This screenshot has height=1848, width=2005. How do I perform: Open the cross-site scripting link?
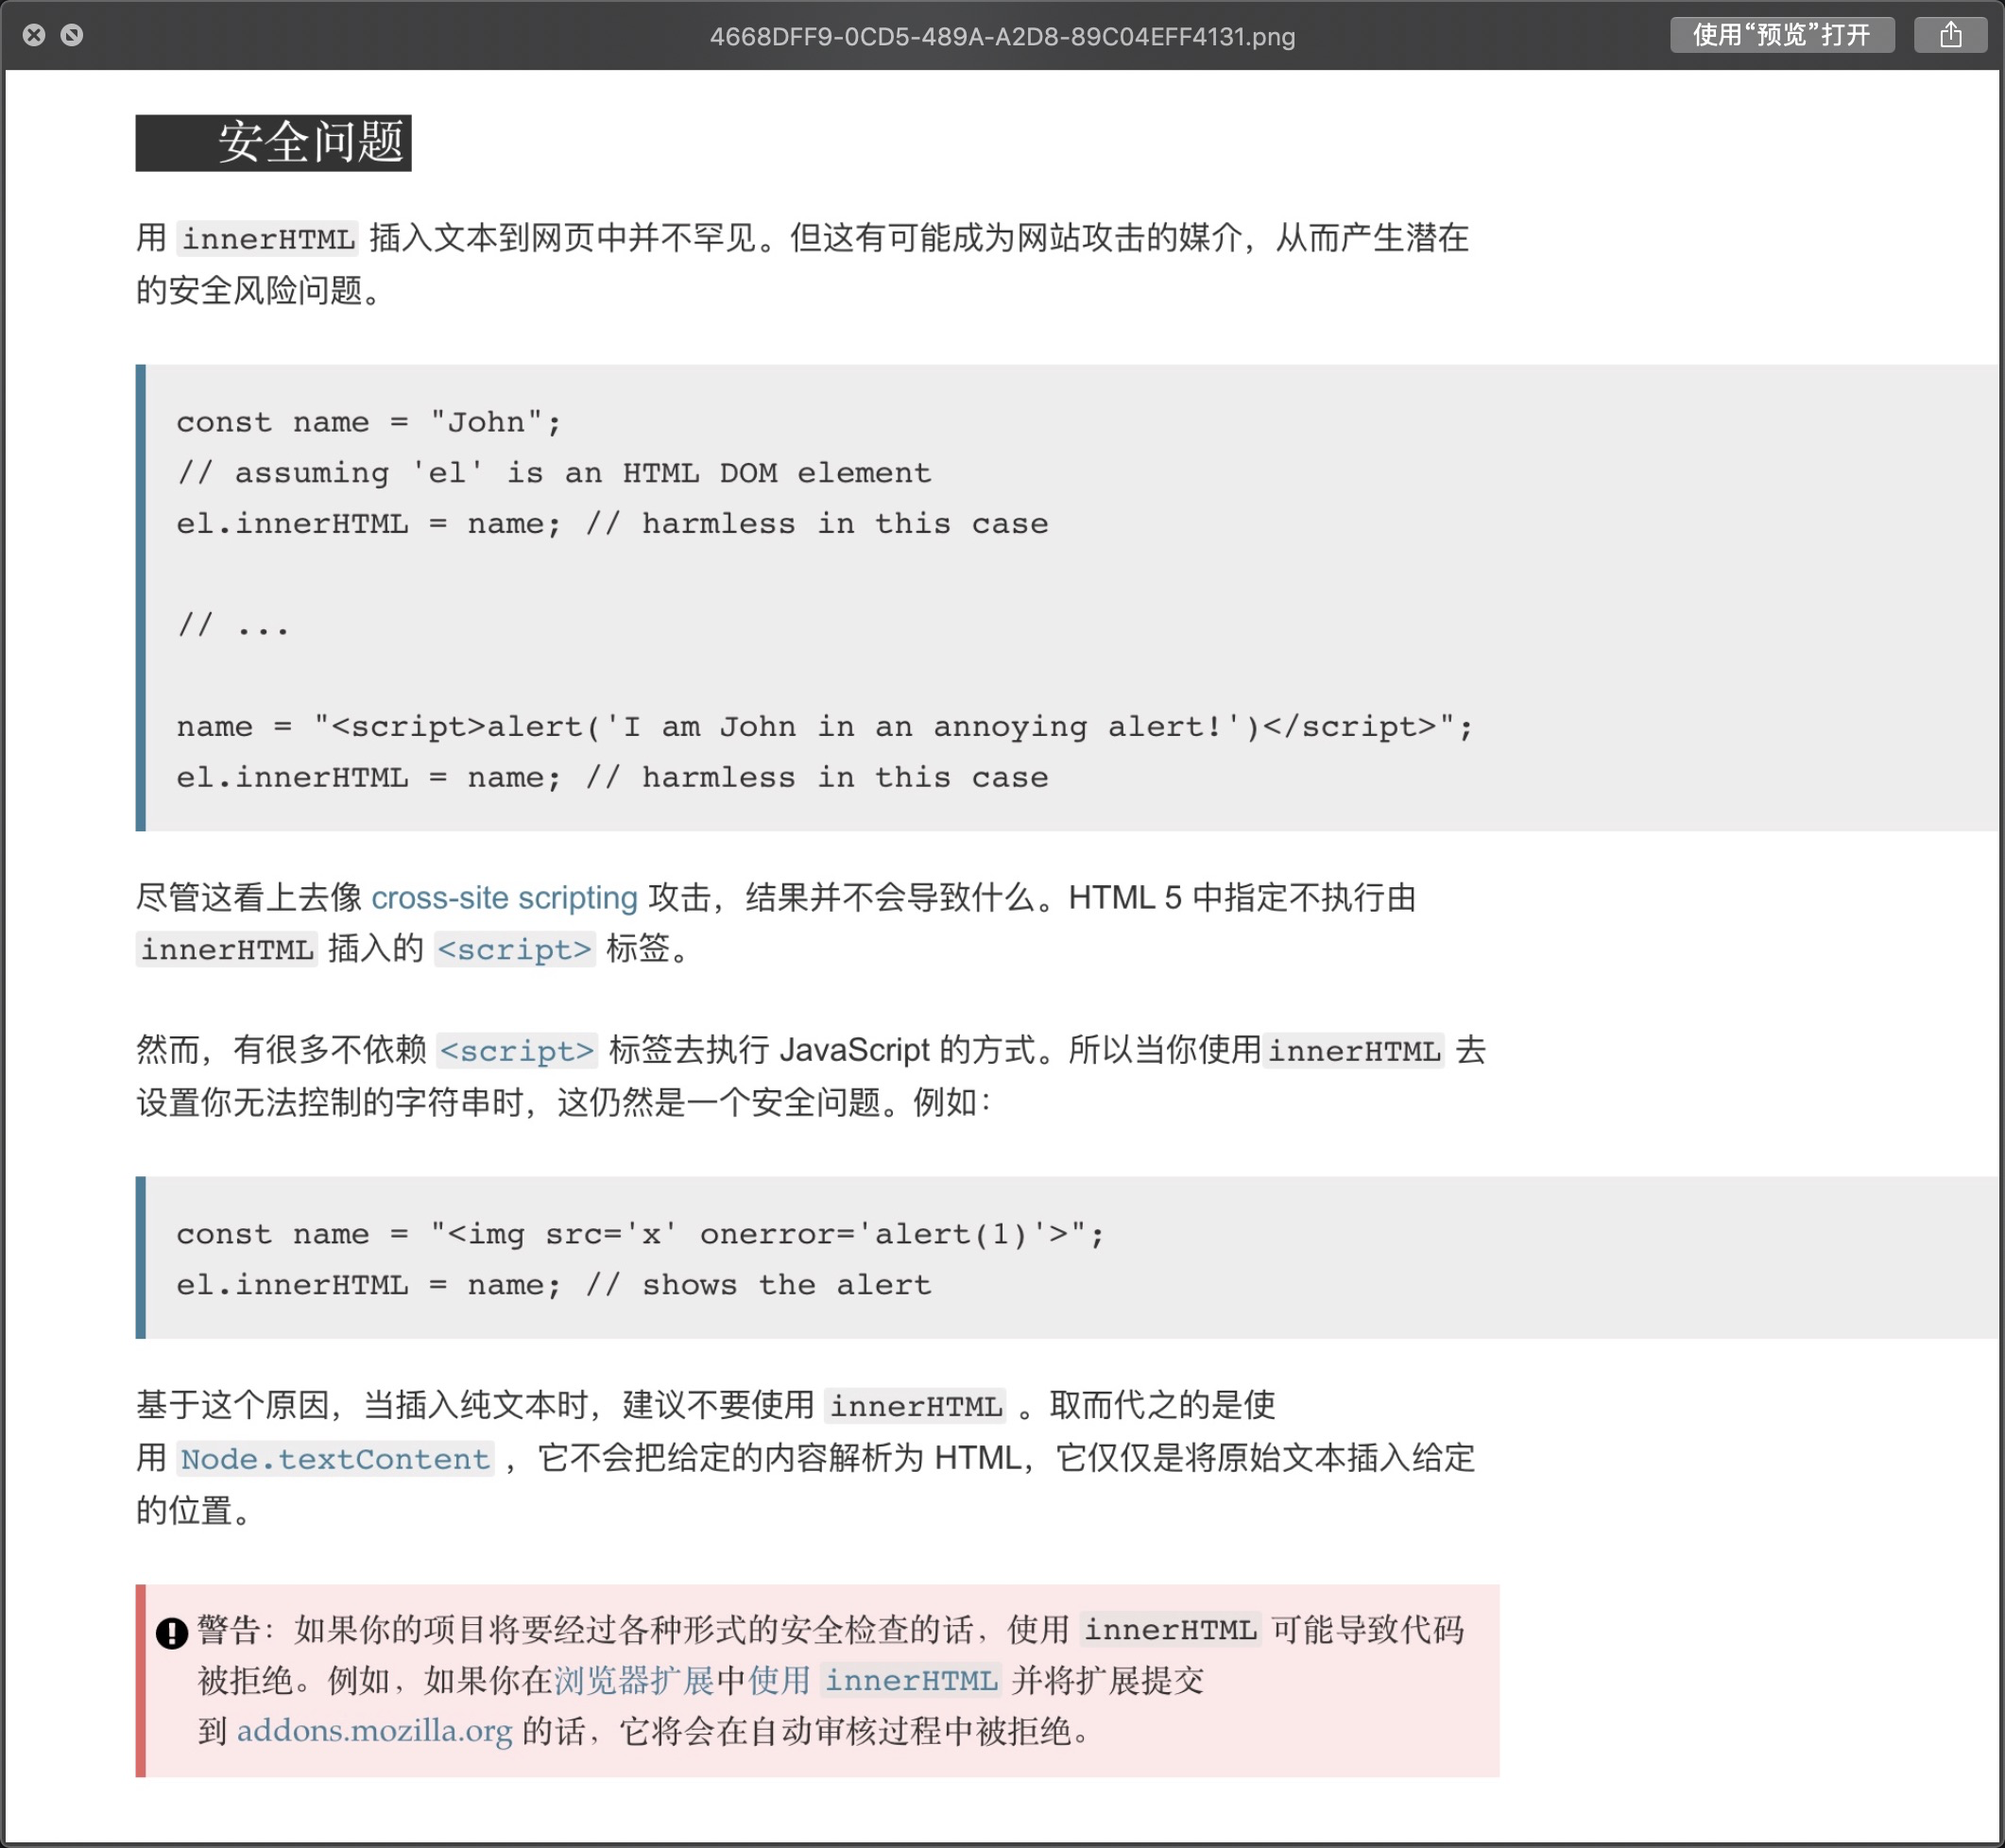pyautogui.click(x=504, y=897)
